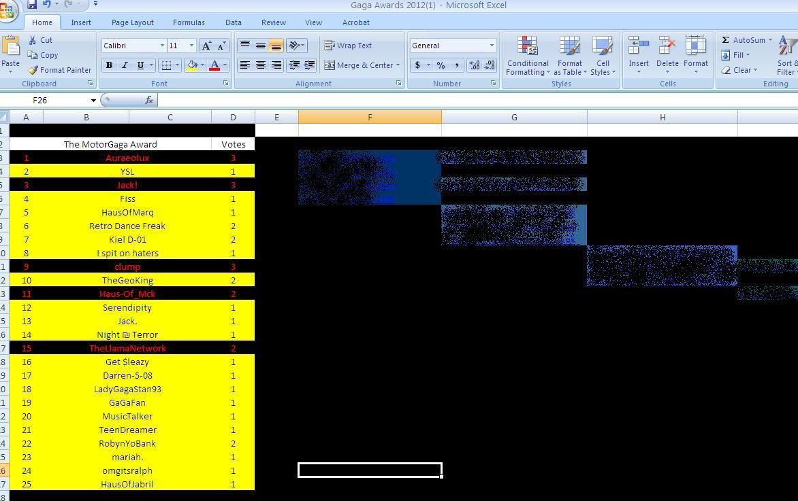Screen dimensions: 798x501
Task: Click the AutoSum sigma icon
Action: pyautogui.click(x=726, y=40)
